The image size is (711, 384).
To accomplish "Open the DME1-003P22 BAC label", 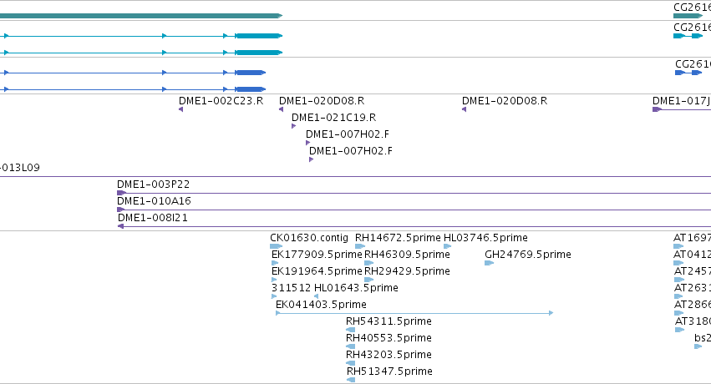I will 153,184.
